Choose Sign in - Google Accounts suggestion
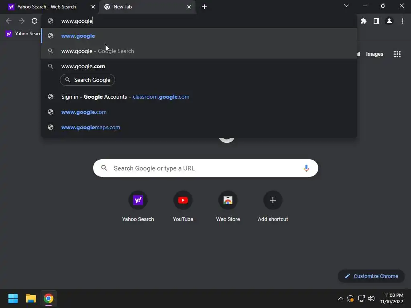This screenshot has height=308, width=411. (199, 97)
